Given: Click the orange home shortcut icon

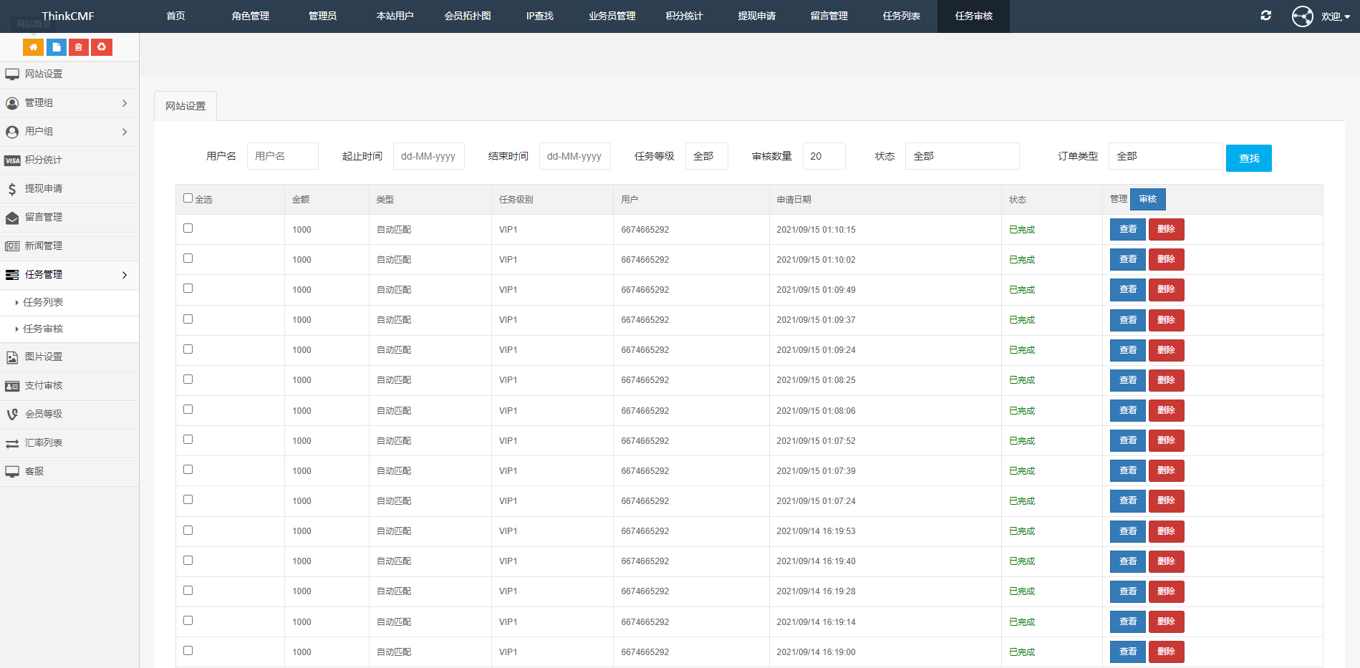Looking at the screenshot, I should tap(34, 47).
